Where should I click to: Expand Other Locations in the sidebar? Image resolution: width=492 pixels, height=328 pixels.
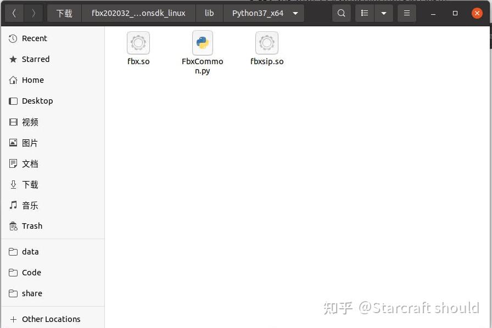[x=49, y=319]
